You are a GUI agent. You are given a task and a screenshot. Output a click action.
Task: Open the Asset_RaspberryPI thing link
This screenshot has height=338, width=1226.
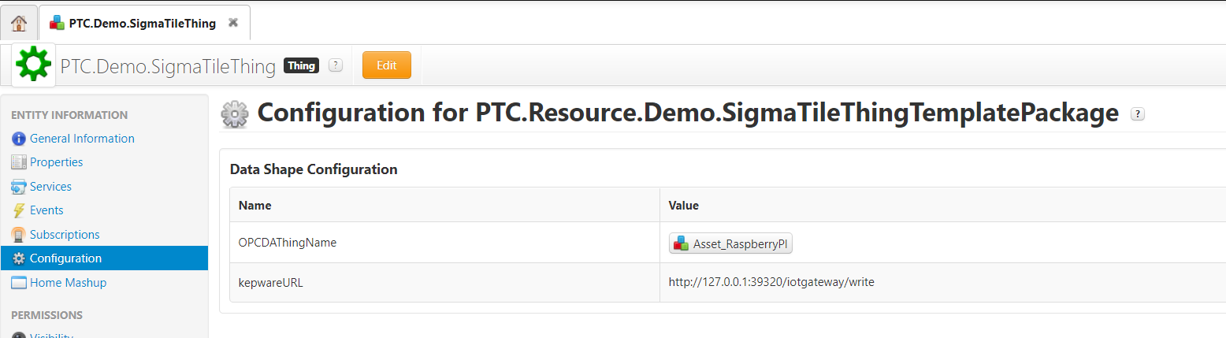730,244
